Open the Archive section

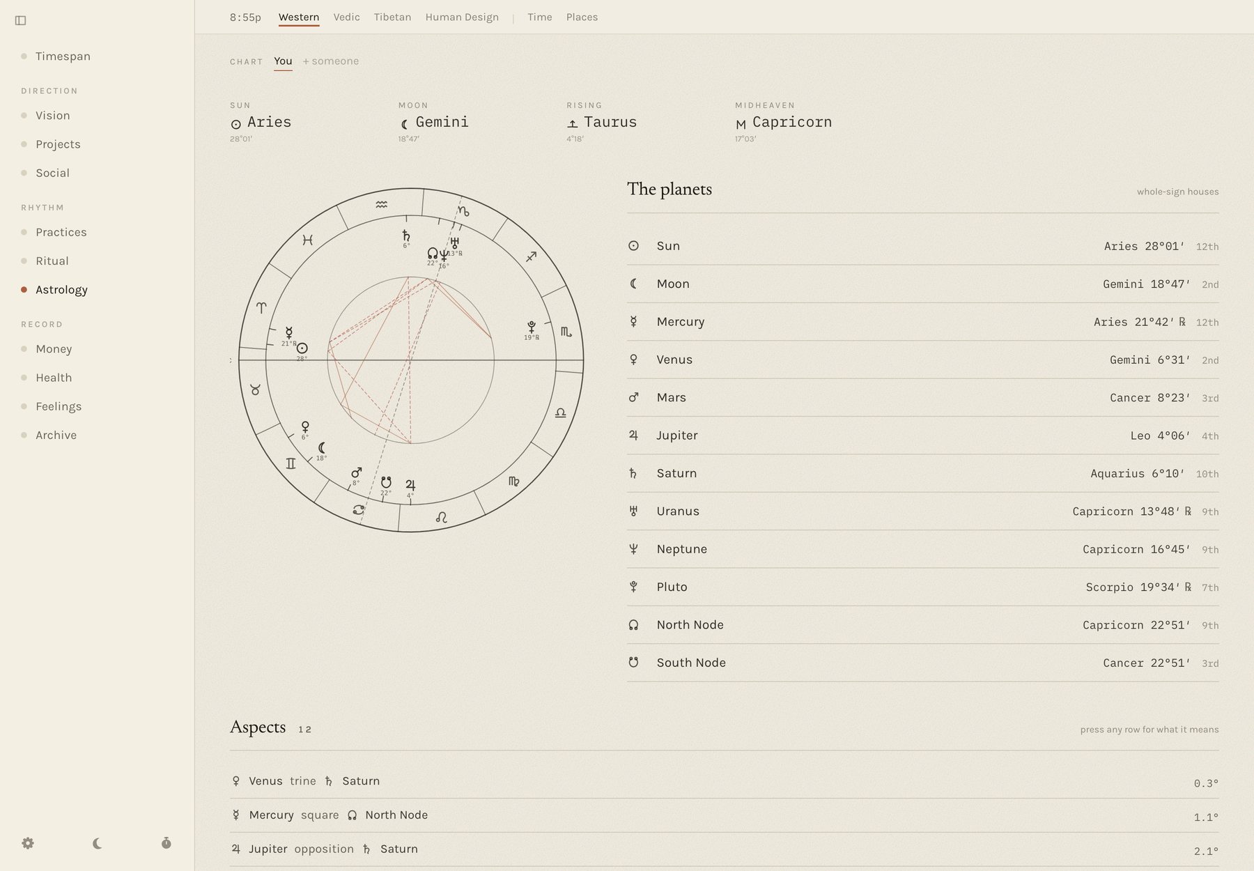click(x=56, y=435)
